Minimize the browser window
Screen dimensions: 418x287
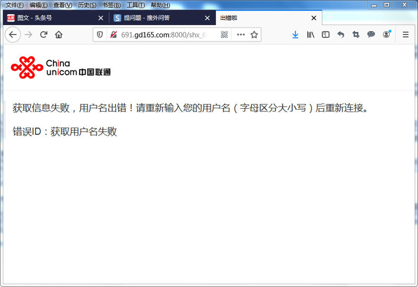click(x=374, y=5)
